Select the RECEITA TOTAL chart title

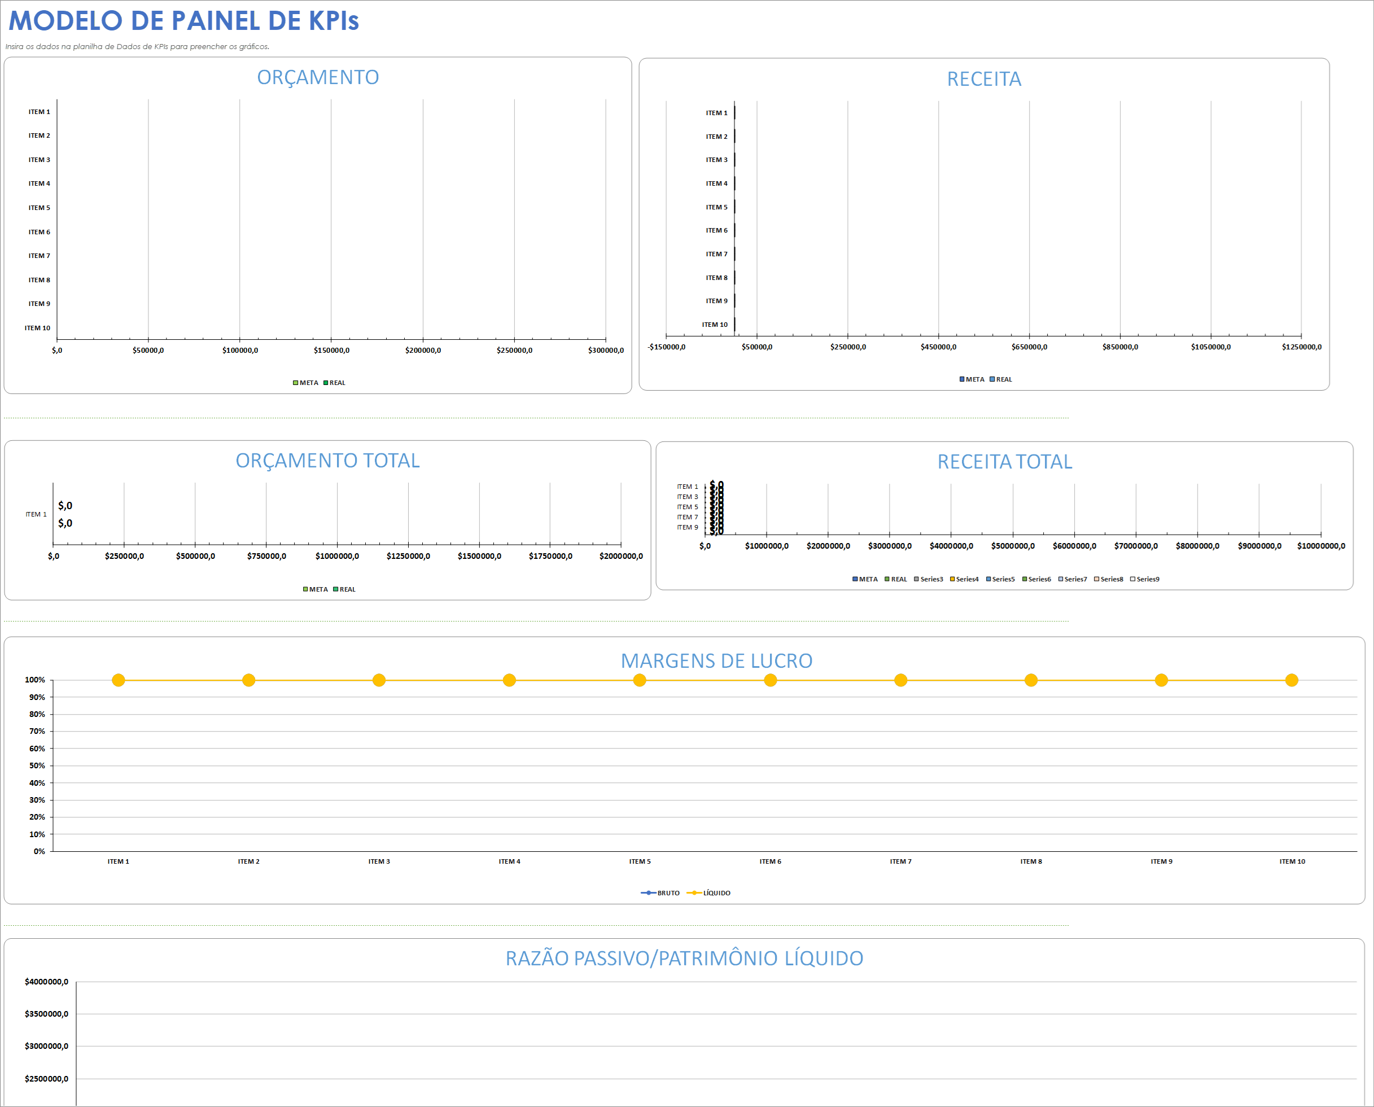tap(1005, 462)
